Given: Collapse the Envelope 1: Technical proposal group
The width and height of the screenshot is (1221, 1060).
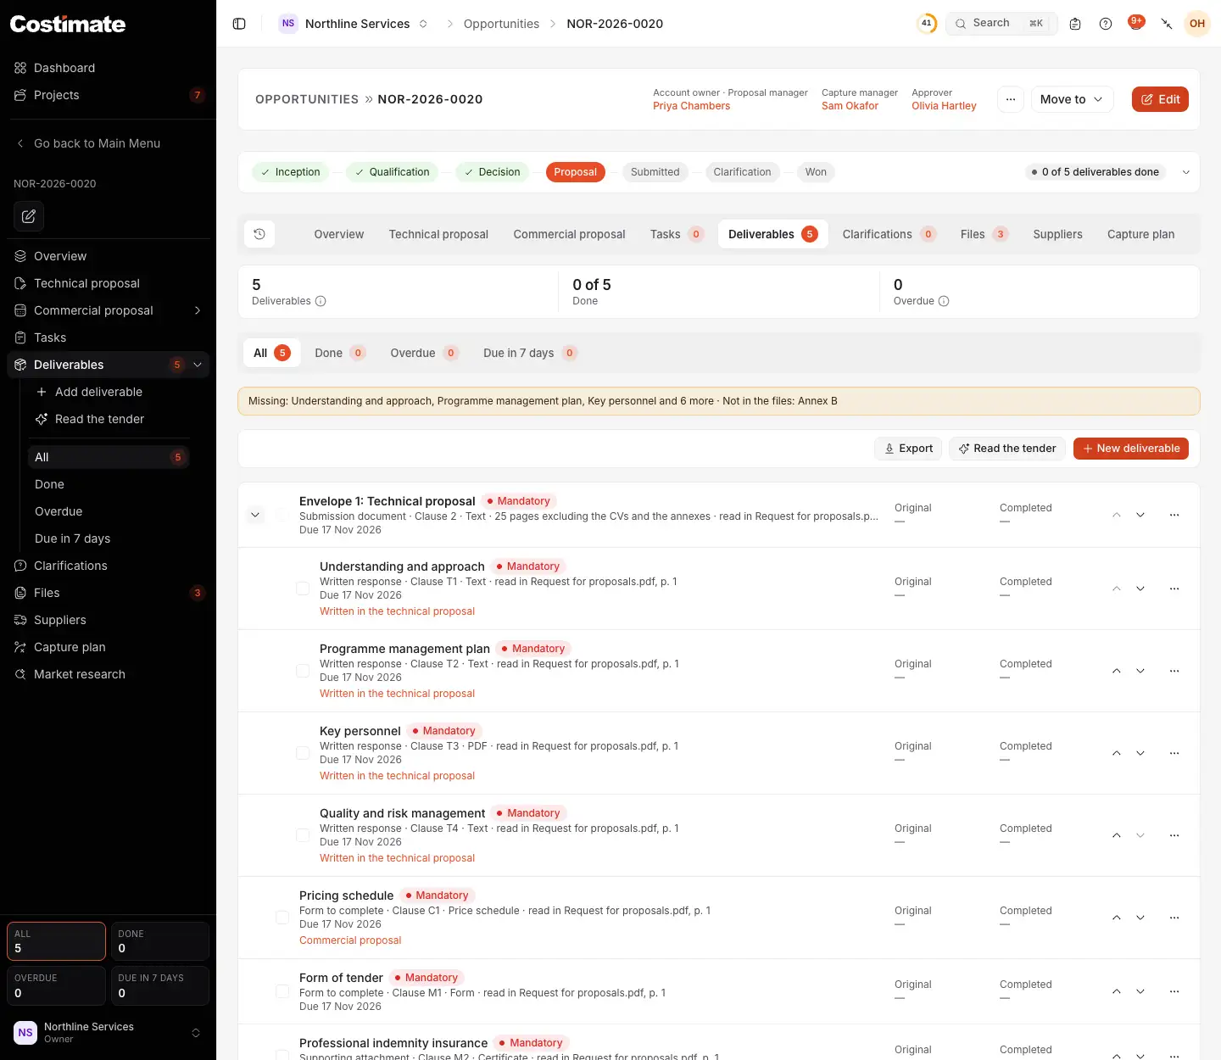Looking at the screenshot, I should (255, 515).
